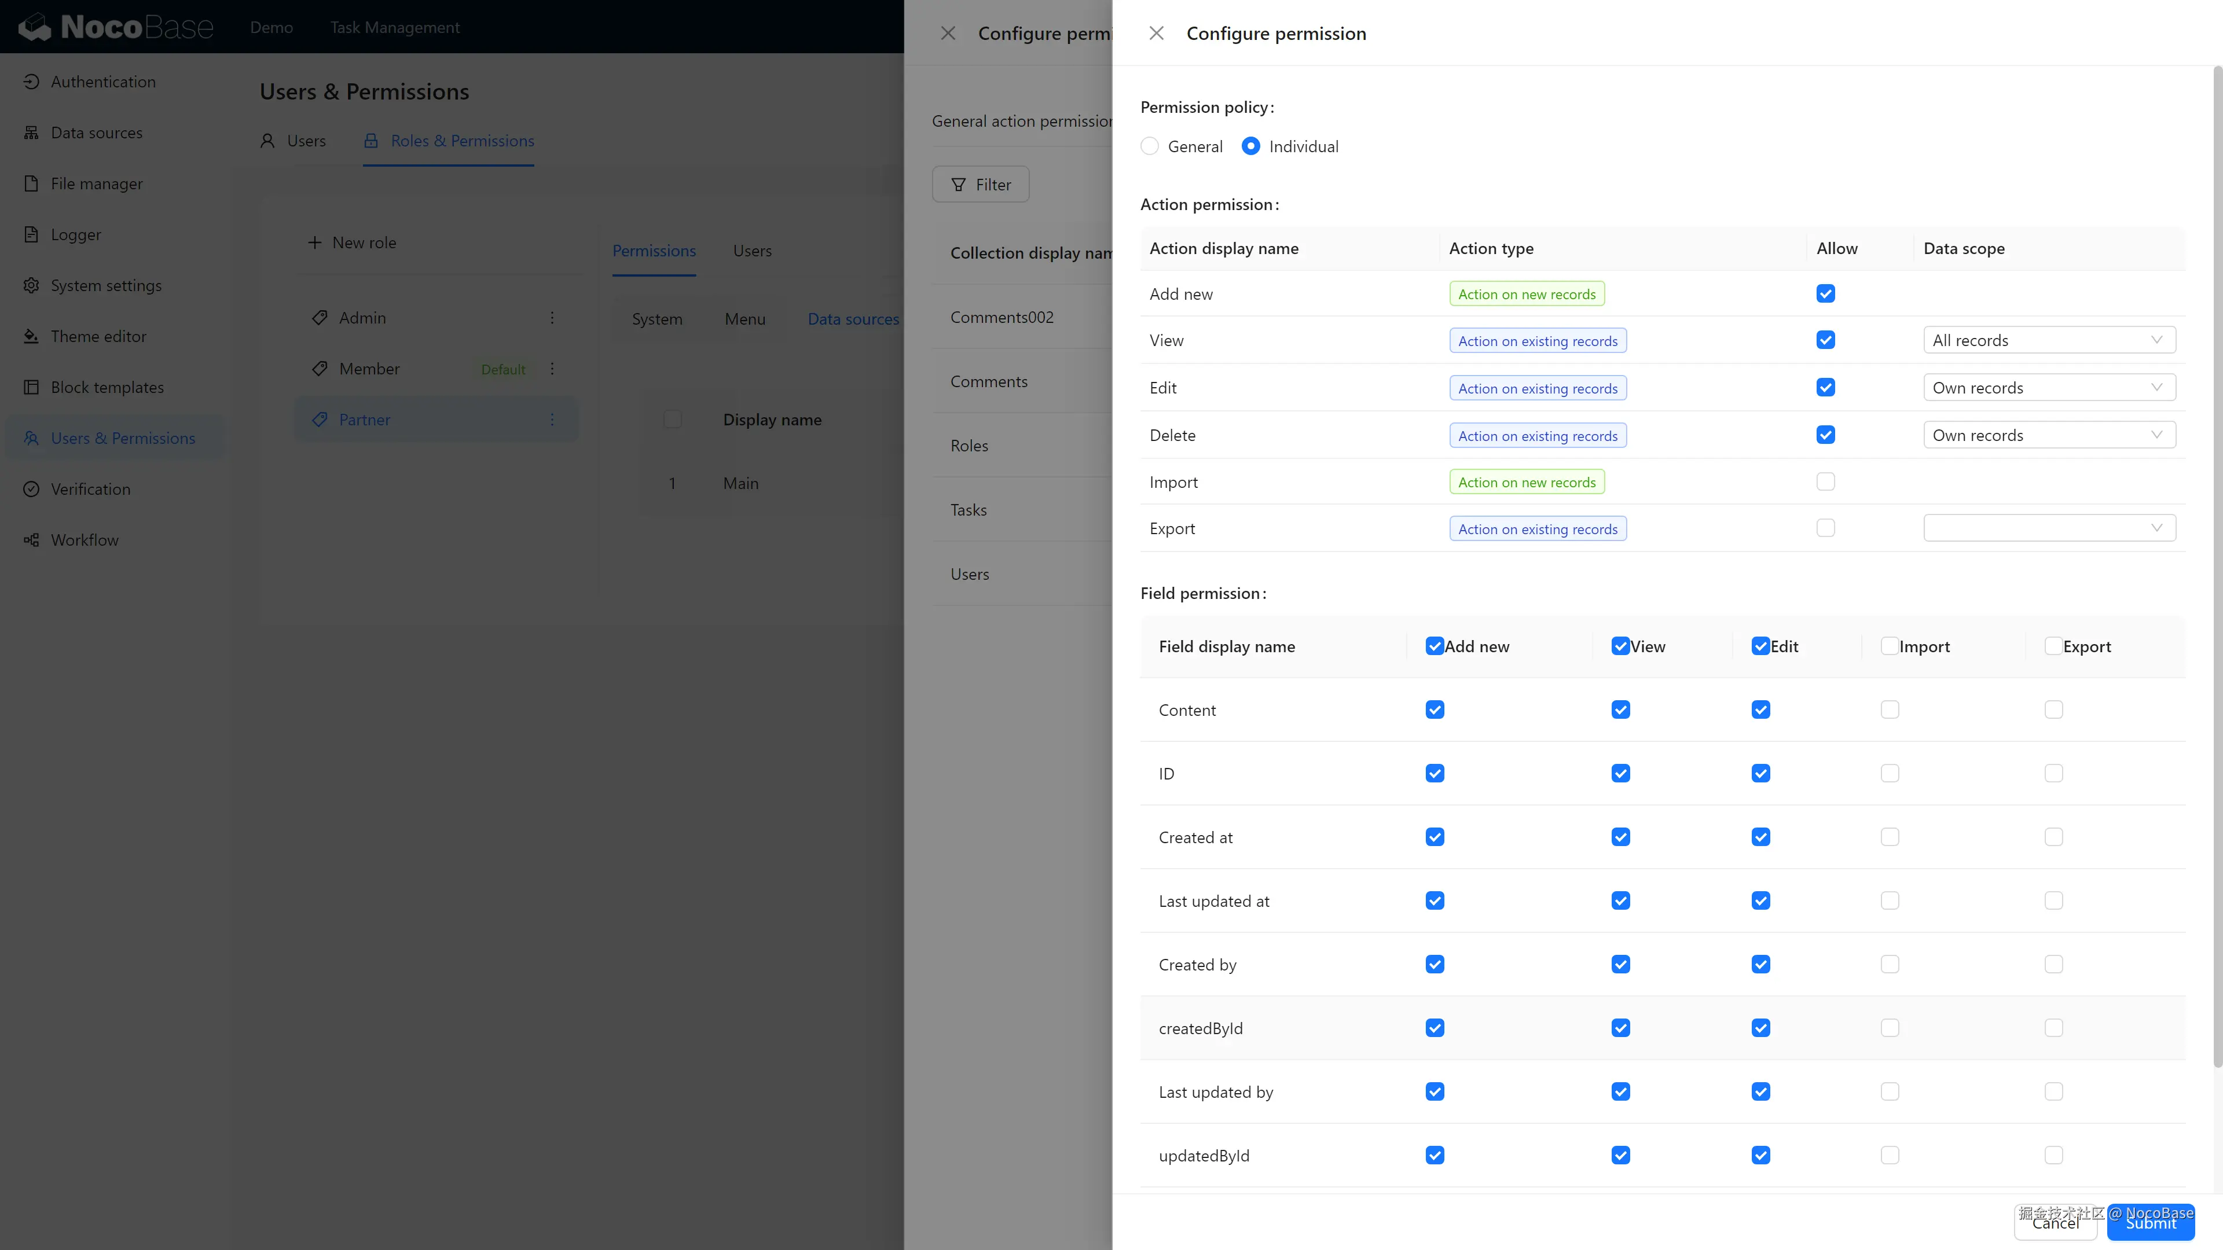Click the Workflow icon in the sidebar
This screenshot has width=2223, height=1250.
[31, 540]
